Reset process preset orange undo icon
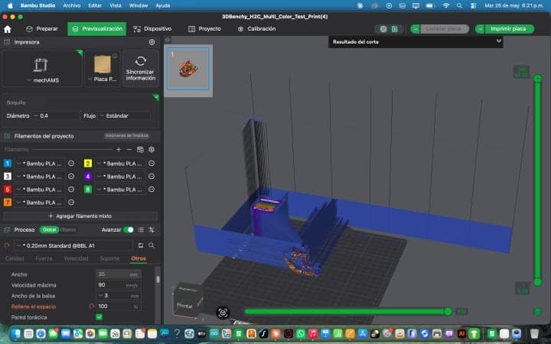 [7, 245]
